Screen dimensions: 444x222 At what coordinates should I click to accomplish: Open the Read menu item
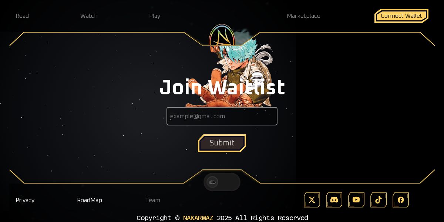click(22, 16)
